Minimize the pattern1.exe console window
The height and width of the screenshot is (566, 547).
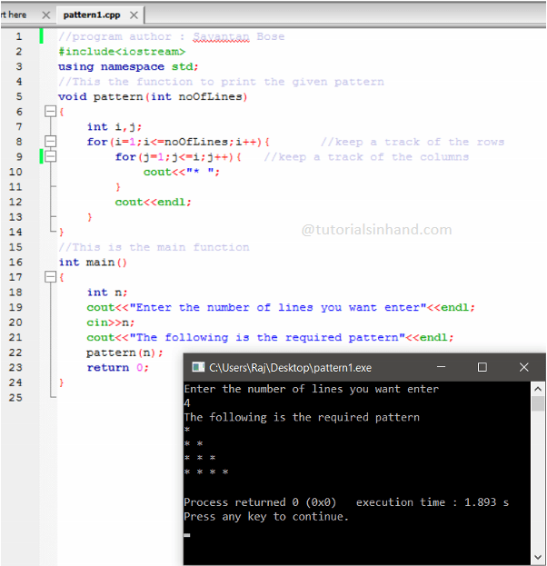(441, 367)
